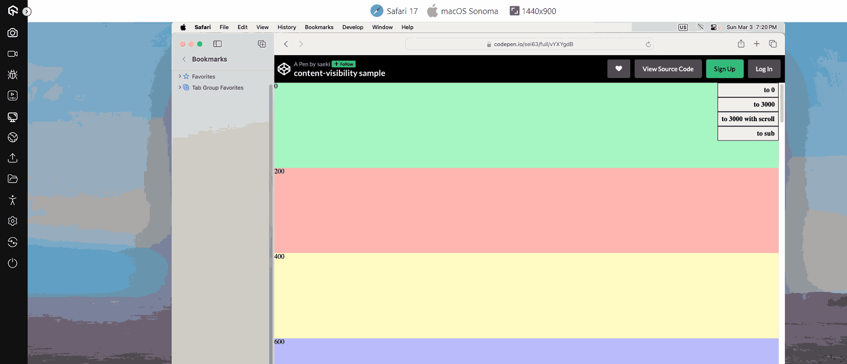Click the codepen.io address bar
The width and height of the screenshot is (847, 364).
point(529,45)
